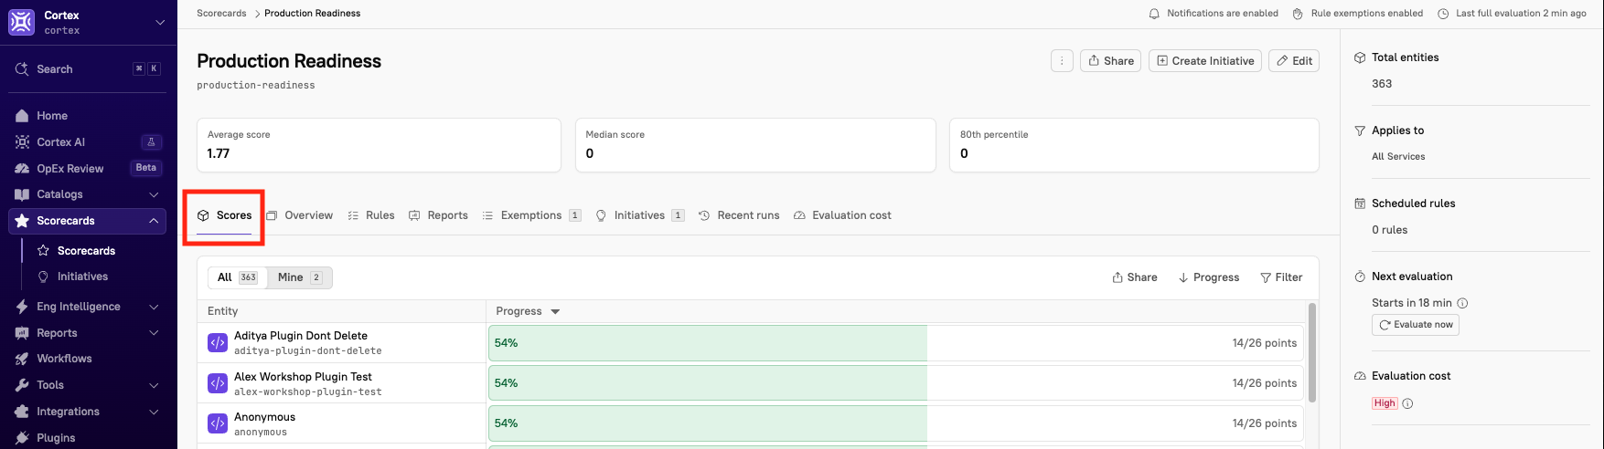Click the lab flask badge beside Cortex AI
Image resolution: width=1604 pixels, height=449 pixels.
click(152, 142)
